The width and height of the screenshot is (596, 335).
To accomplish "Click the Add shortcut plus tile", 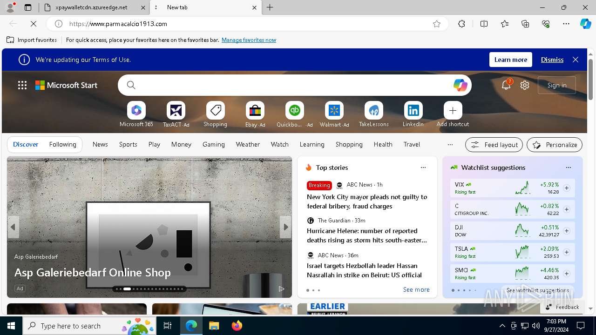I will coord(453,111).
